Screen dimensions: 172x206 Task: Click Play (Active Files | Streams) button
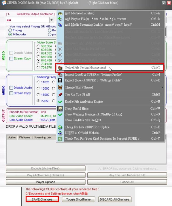(46, 175)
